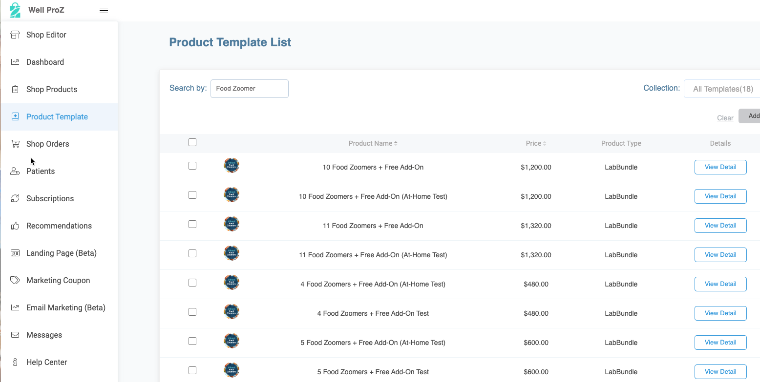Image resolution: width=760 pixels, height=382 pixels.
Task: Click the Product Template icon
Action: 15,116
